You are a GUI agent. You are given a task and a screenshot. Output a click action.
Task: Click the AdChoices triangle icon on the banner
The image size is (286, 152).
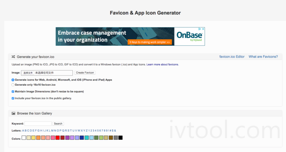coord(200,29)
